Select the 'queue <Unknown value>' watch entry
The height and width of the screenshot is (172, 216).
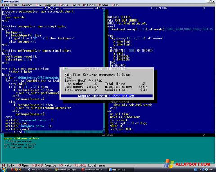22,138
